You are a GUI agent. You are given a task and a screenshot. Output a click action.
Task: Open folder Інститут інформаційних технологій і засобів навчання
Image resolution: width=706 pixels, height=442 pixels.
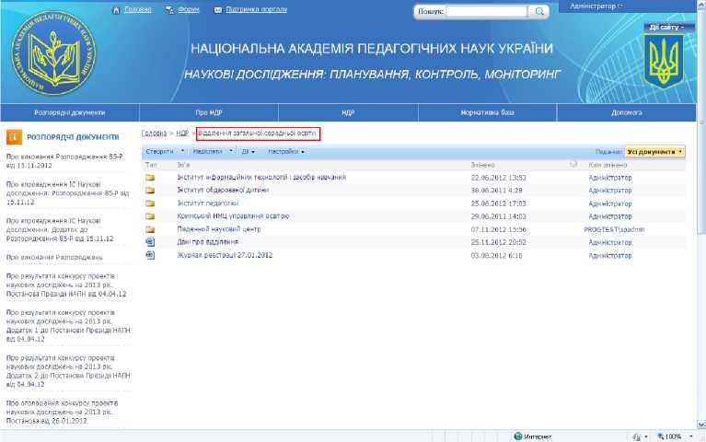click(x=261, y=178)
